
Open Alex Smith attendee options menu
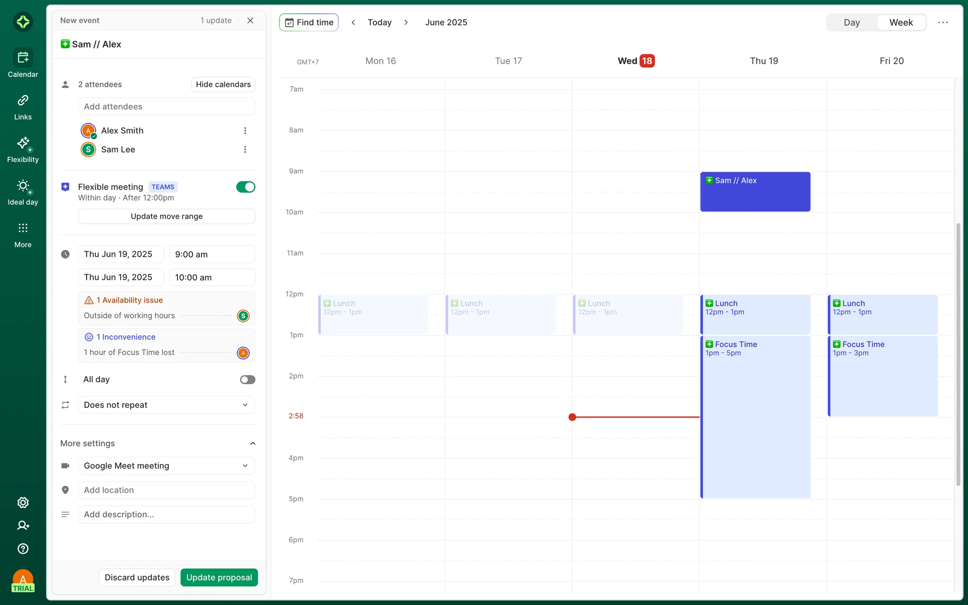(245, 131)
